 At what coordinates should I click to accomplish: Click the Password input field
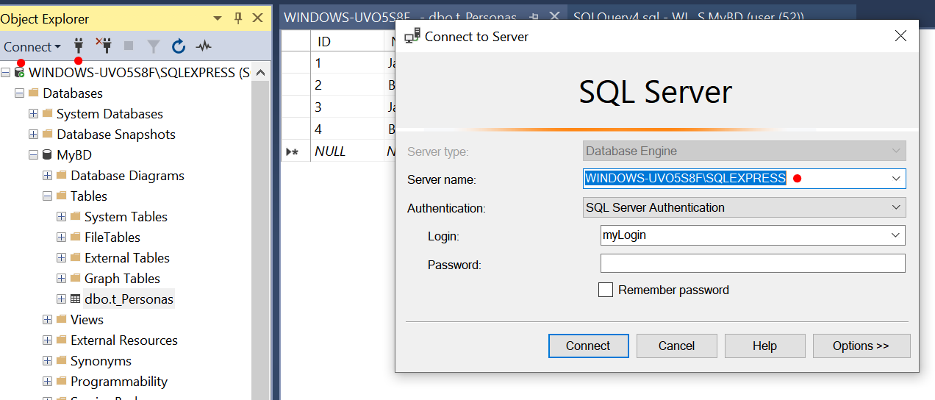pyautogui.click(x=753, y=263)
